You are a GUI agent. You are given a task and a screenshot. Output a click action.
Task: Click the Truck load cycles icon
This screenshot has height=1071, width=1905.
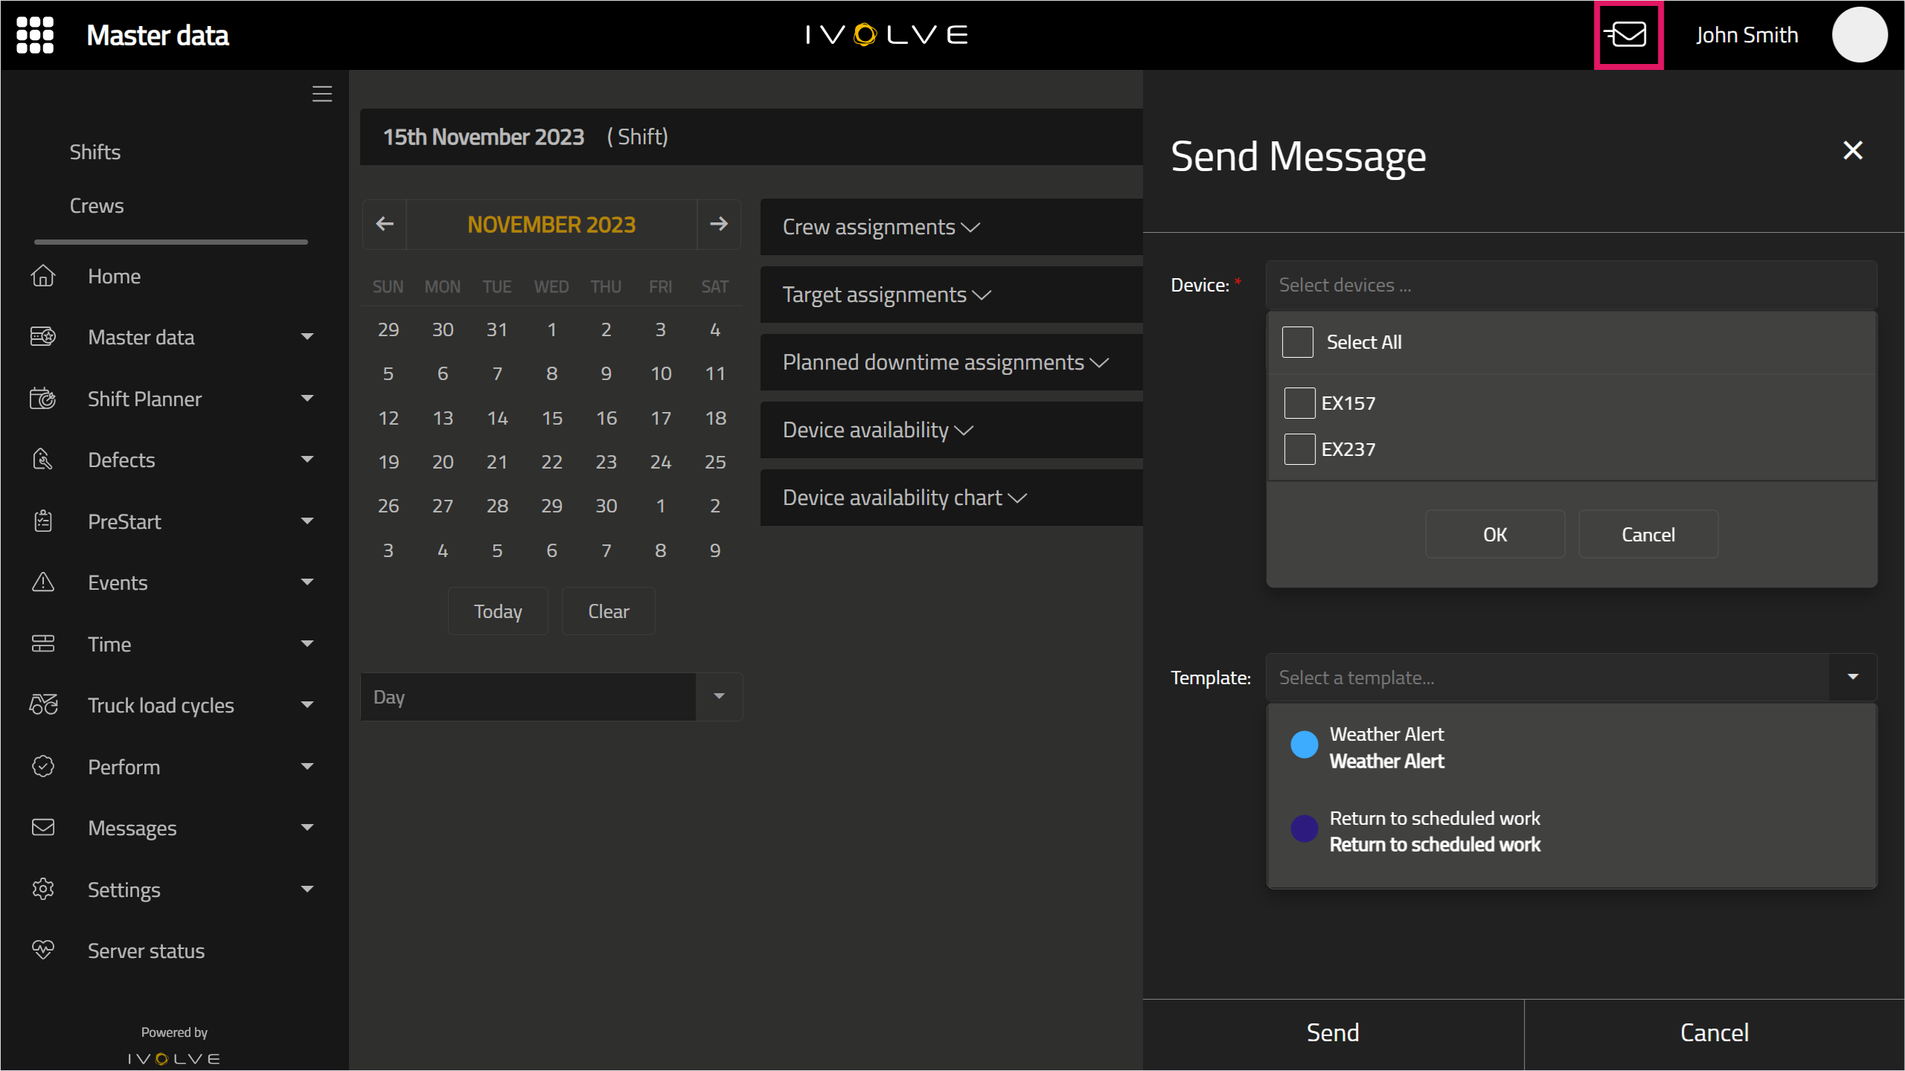43,705
